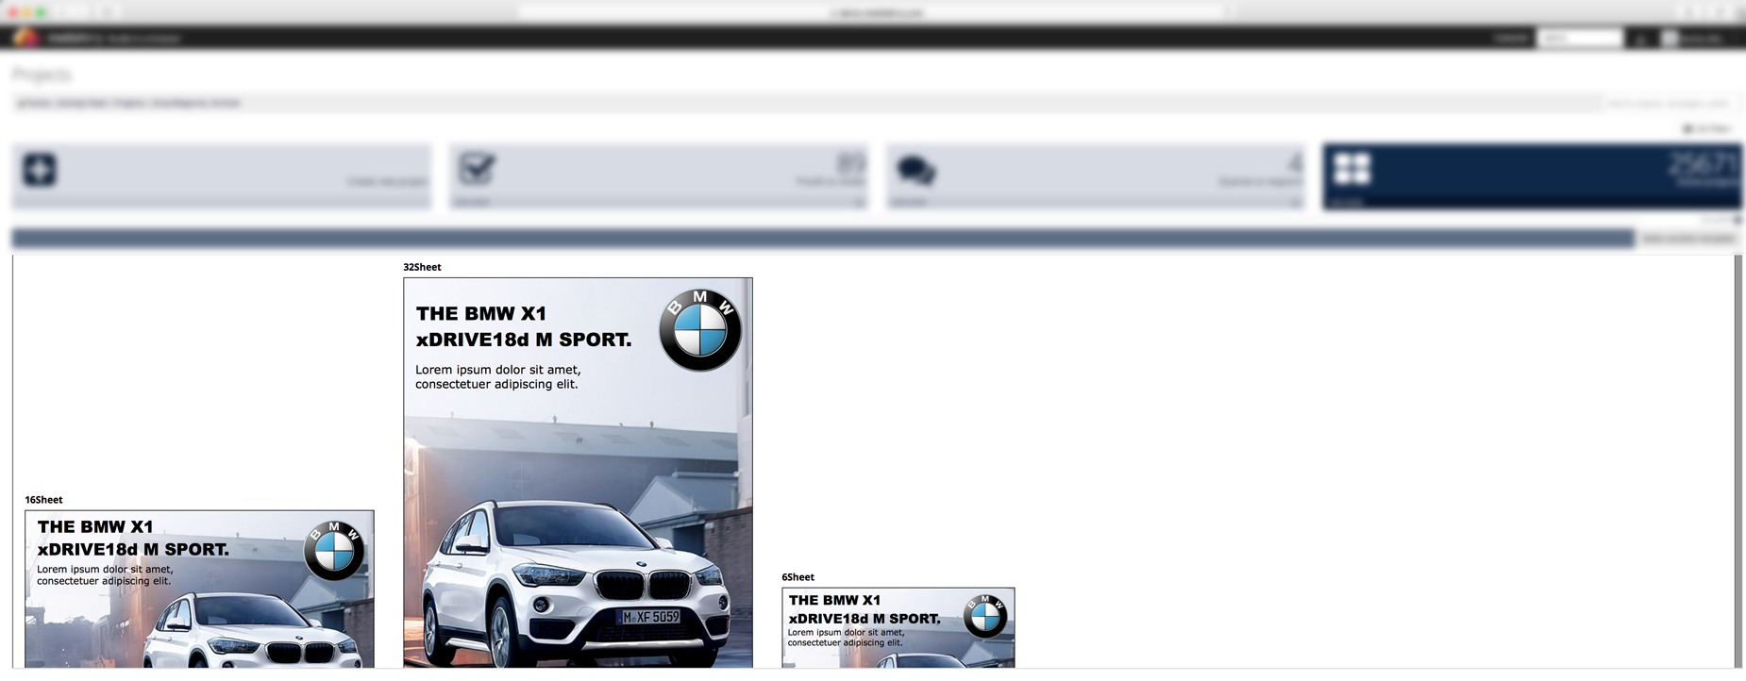Click the vertical scrollbar of the template preview panel
Screen dimensions: 1746x681
tap(1738, 461)
